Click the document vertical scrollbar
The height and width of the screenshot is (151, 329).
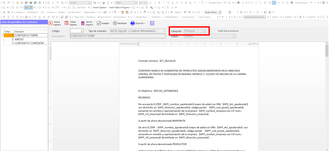(x=327, y=96)
